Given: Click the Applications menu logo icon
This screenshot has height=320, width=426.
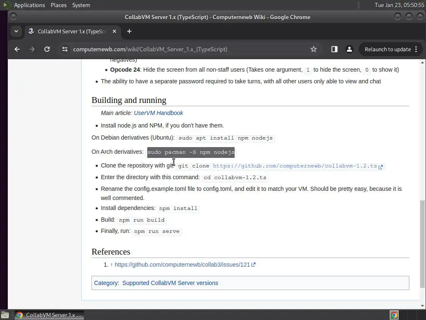Looking at the screenshot, I should tap(7, 5).
